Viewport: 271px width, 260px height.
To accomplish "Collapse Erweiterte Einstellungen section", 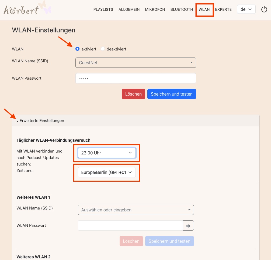I will (40, 121).
